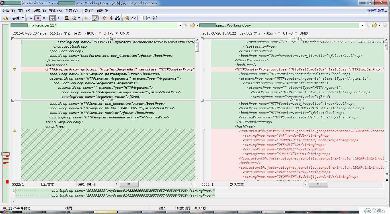This screenshot has height=214, width=390.
Task: Go to Previous Difference up arrow
Action: point(111,18)
